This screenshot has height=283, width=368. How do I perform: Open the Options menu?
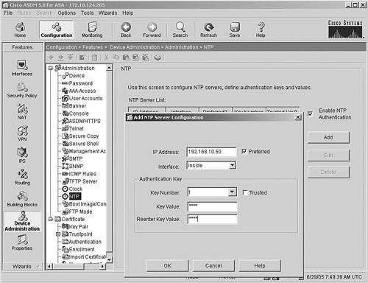point(67,13)
